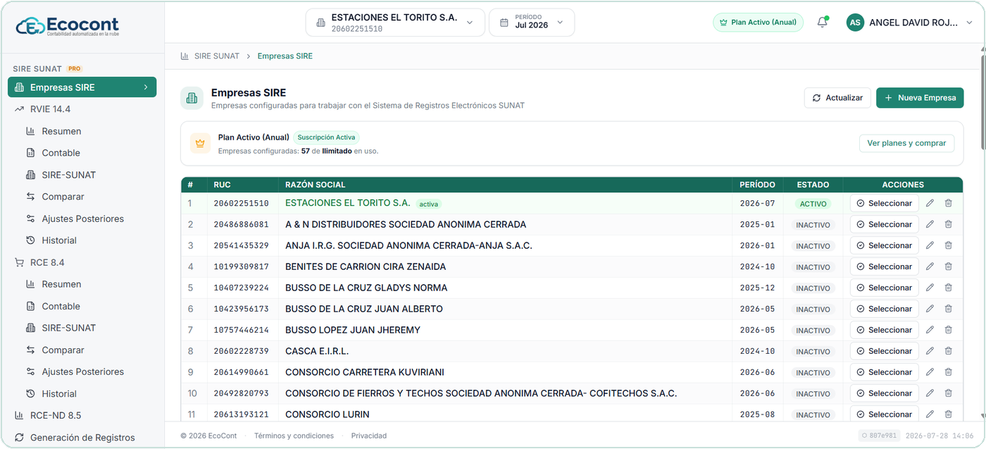Viewport: 986px width, 449px height.
Task: Click period 2025-12 of BUSSO GLADYS NORMA
Action: point(757,288)
